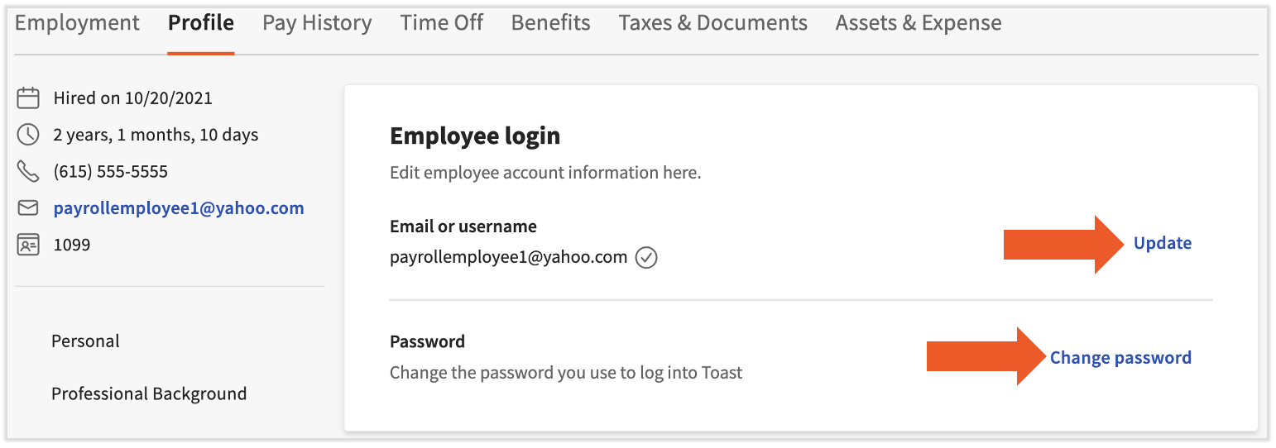Click the Employee login heading
1276x448 pixels.
pos(475,136)
